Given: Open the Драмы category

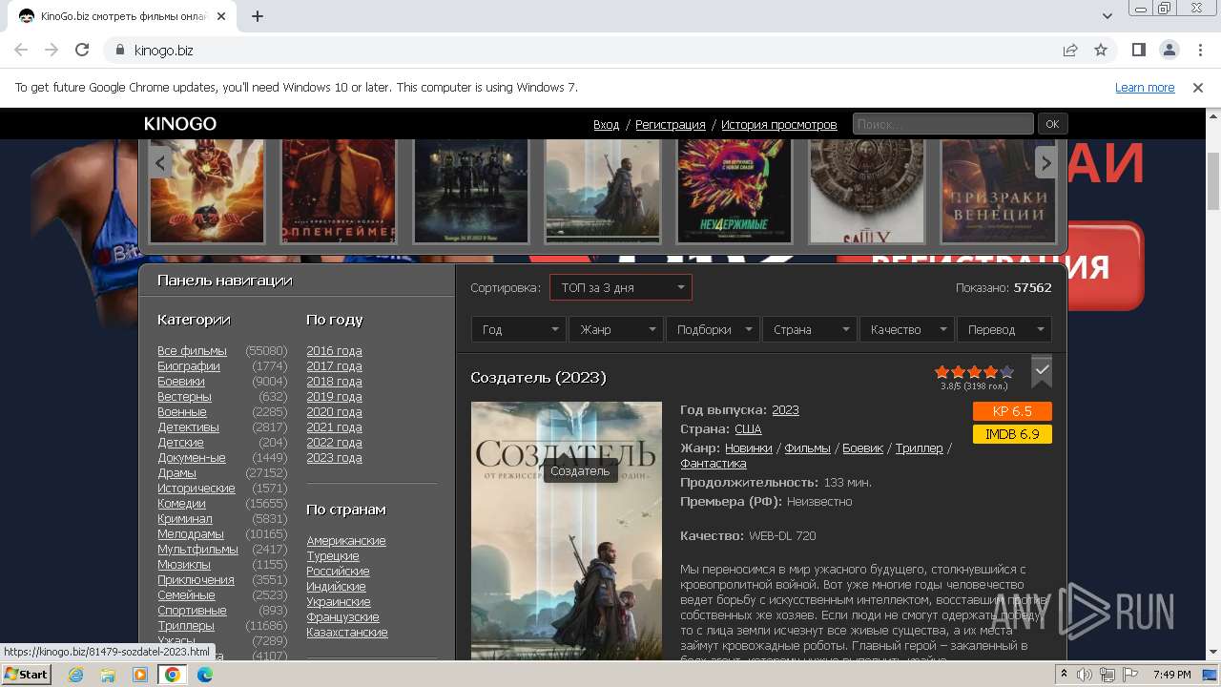Looking at the screenshot, I should click(x=176, y=473).
